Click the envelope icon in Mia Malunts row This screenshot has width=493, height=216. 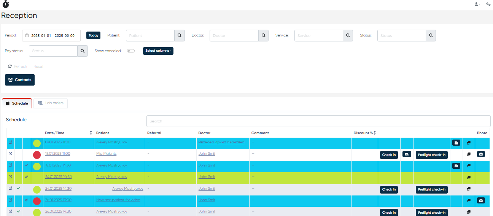click(407, 154)
